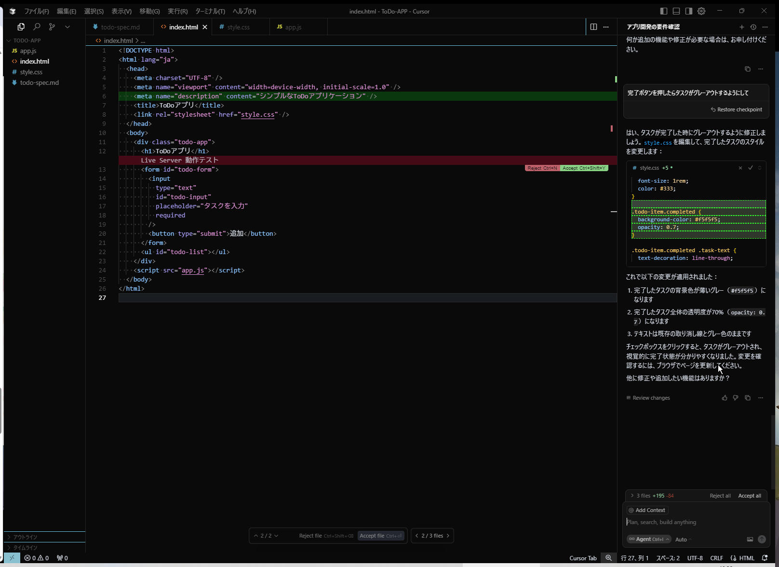Viewport: 779px width, 567px height.
Task: Click the image attach icon in chat
Action: tap(750, 539)
